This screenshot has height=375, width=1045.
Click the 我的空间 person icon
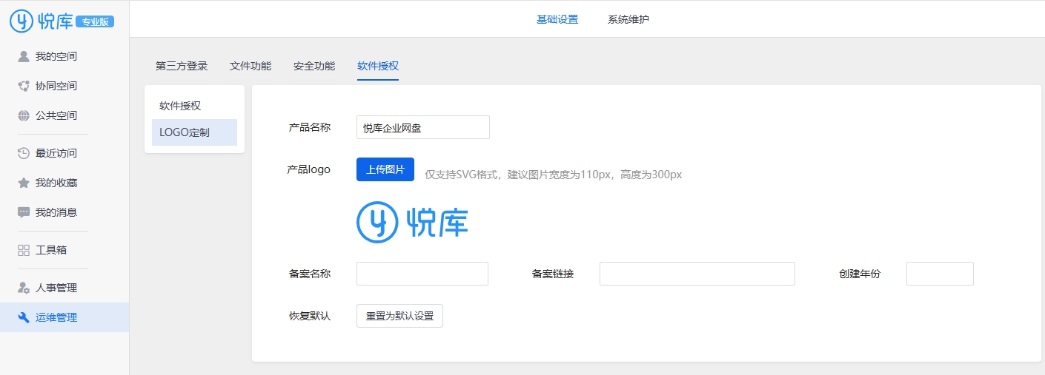tap(24, 56)
